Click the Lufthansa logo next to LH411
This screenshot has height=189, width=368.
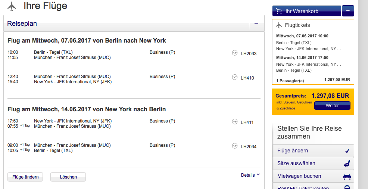pos(235,122)
